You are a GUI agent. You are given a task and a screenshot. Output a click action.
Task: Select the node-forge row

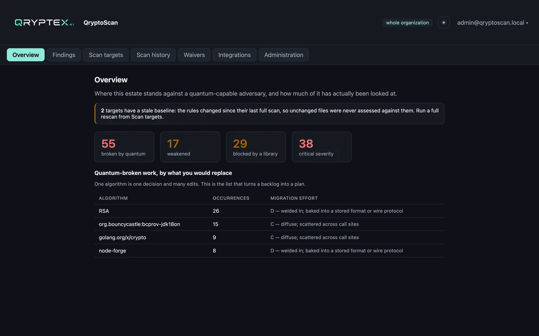[x=269, y=251]
